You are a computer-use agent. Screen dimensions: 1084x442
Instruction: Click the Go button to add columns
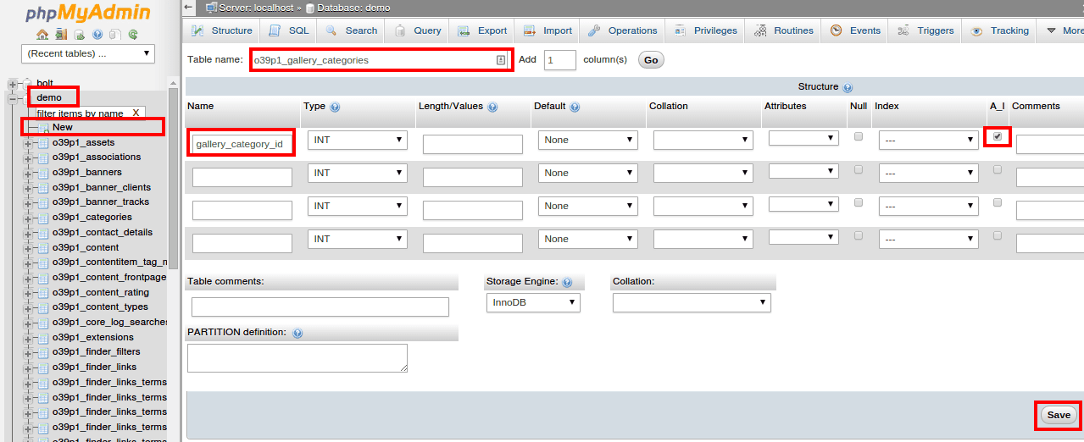coord(651,60)
